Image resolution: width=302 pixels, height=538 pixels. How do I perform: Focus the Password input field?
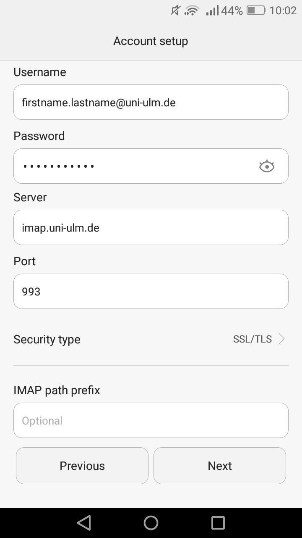coord(134,166)
